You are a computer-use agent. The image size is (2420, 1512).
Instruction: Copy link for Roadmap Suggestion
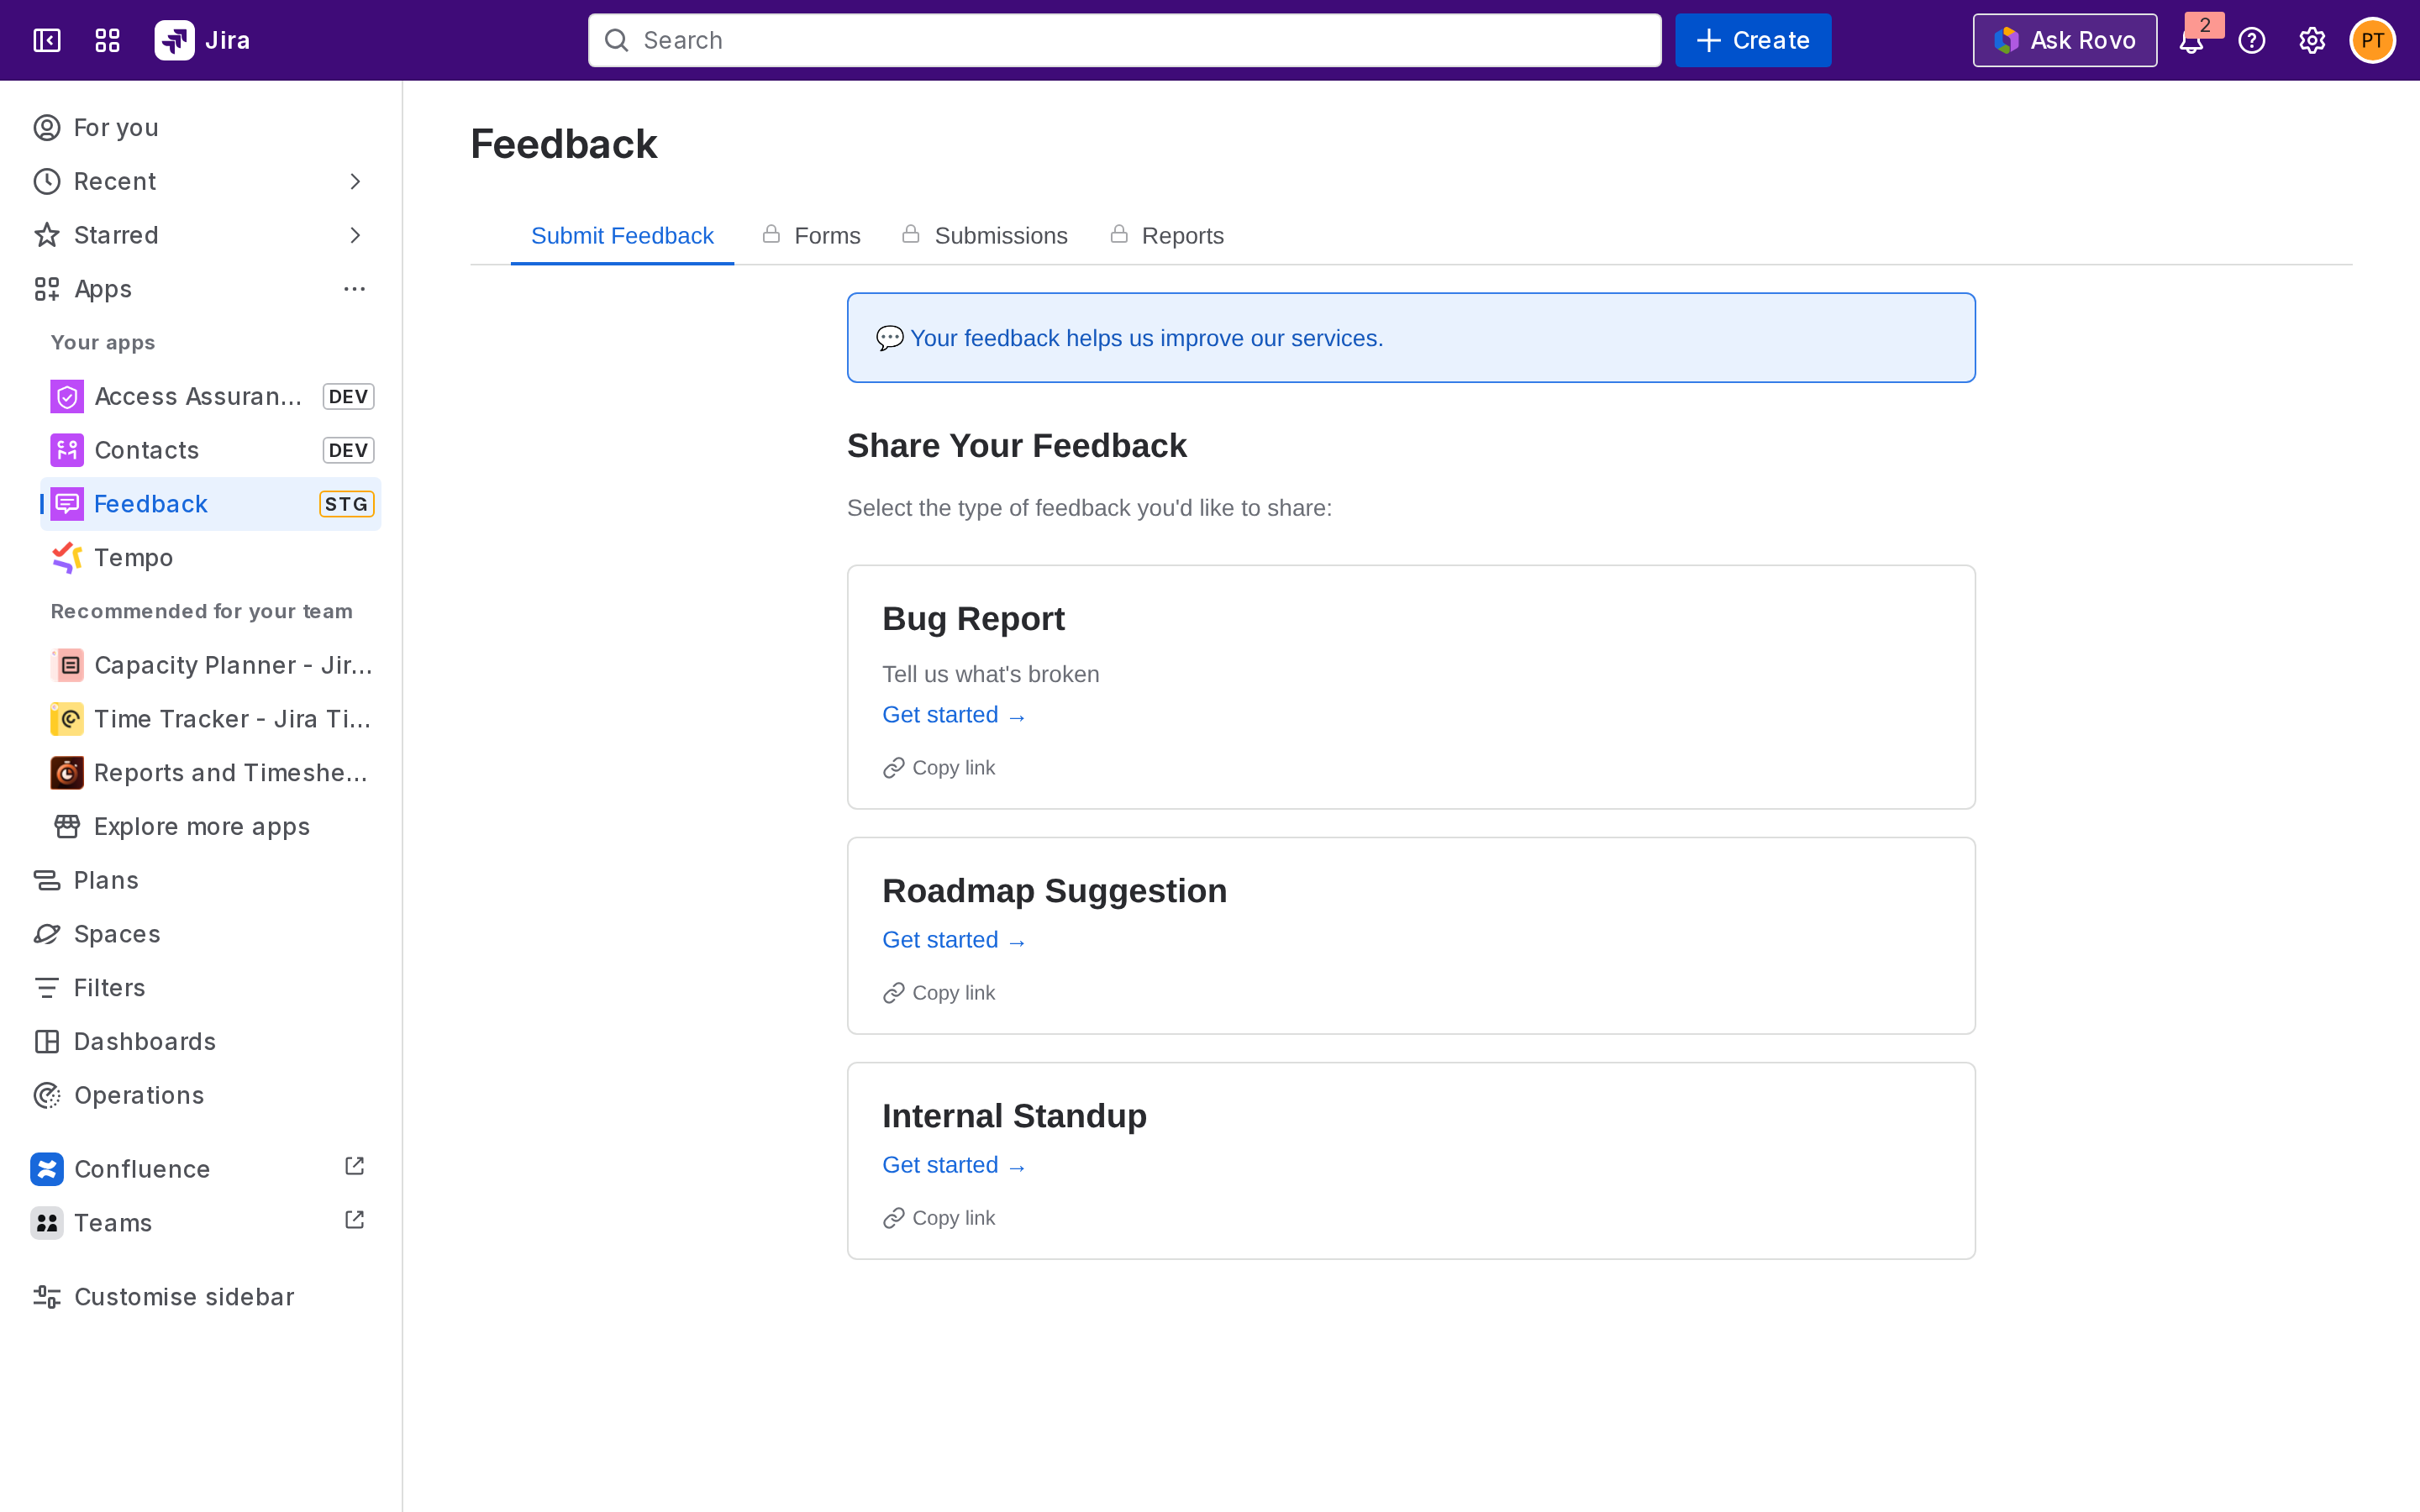(939, 993)
